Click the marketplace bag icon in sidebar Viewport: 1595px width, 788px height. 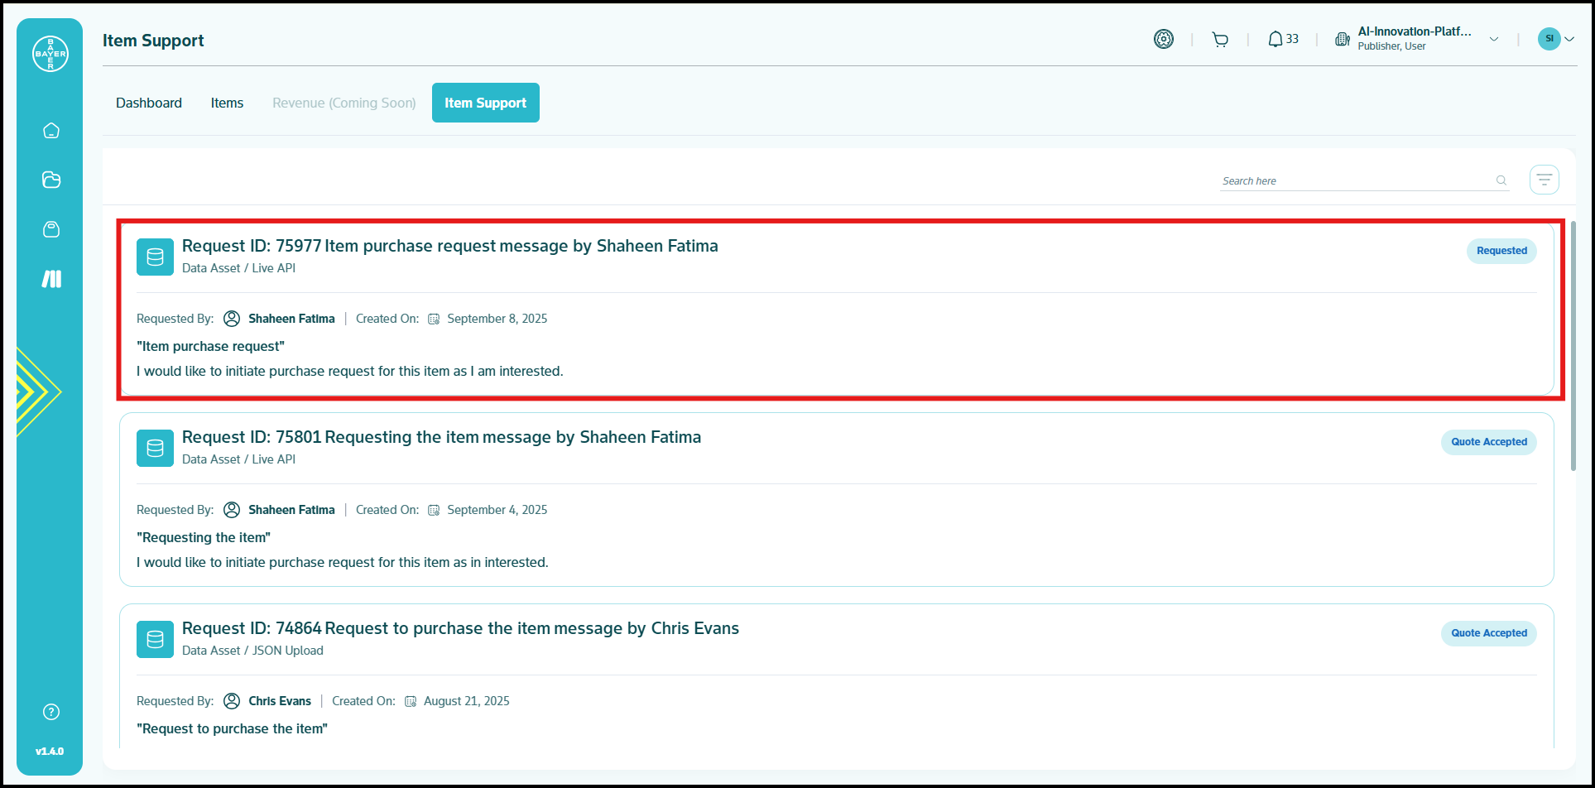(x=51, y=229)
